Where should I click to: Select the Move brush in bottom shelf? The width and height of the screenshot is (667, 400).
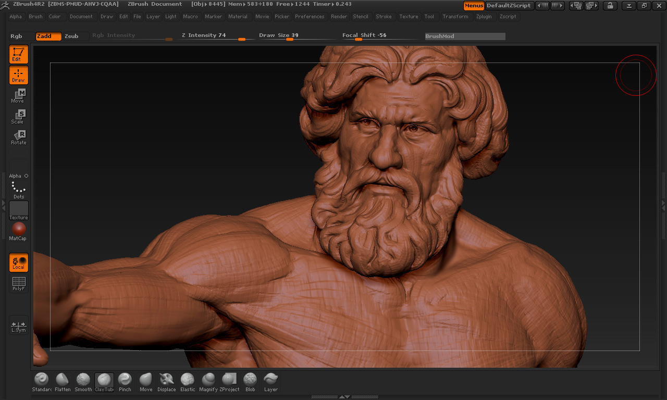tap(146, 382)
